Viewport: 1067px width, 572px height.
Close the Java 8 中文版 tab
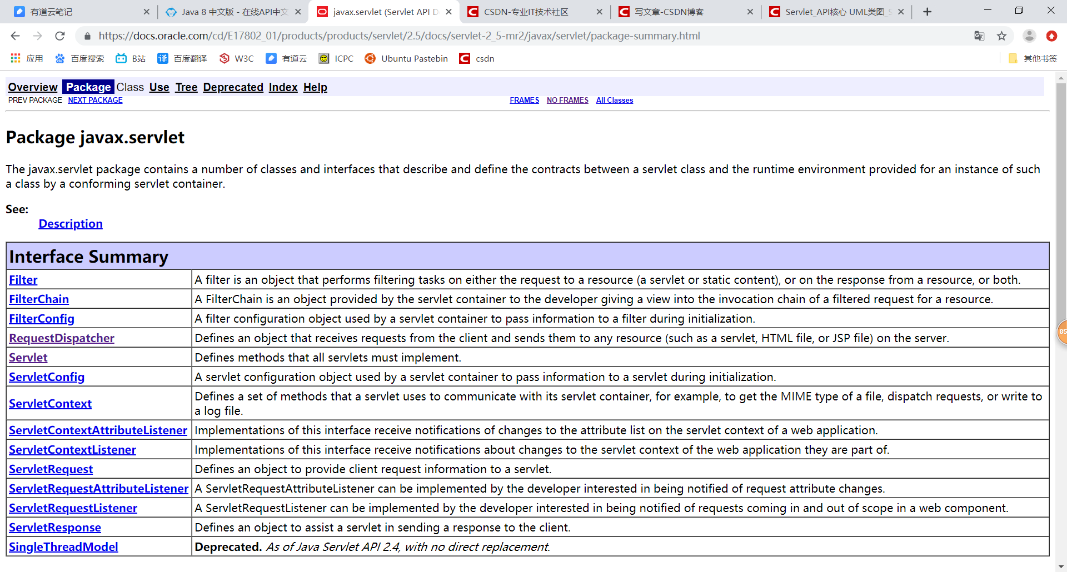click(x=298, y=12)
